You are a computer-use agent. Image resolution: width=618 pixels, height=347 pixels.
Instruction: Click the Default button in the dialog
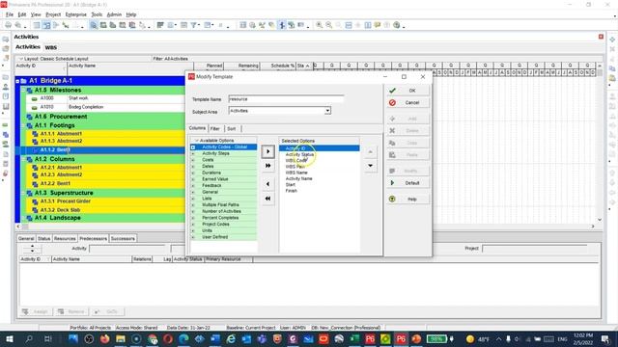407,183
